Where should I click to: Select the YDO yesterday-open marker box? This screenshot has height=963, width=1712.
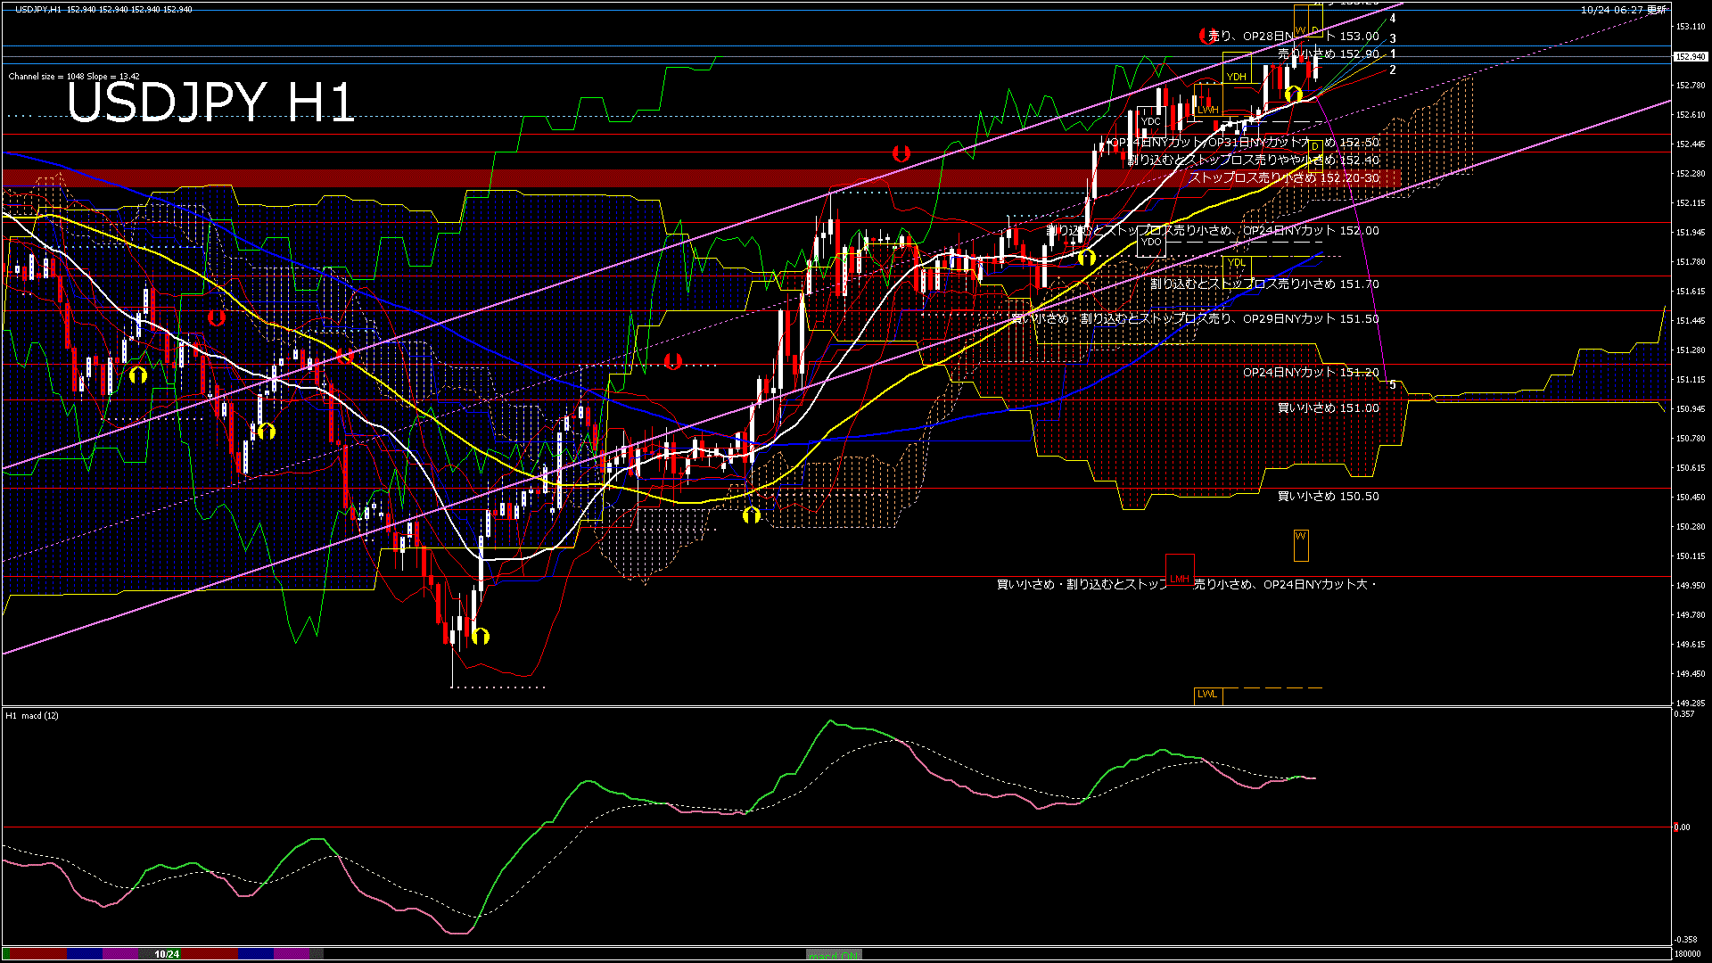[x=1151, y=242]
